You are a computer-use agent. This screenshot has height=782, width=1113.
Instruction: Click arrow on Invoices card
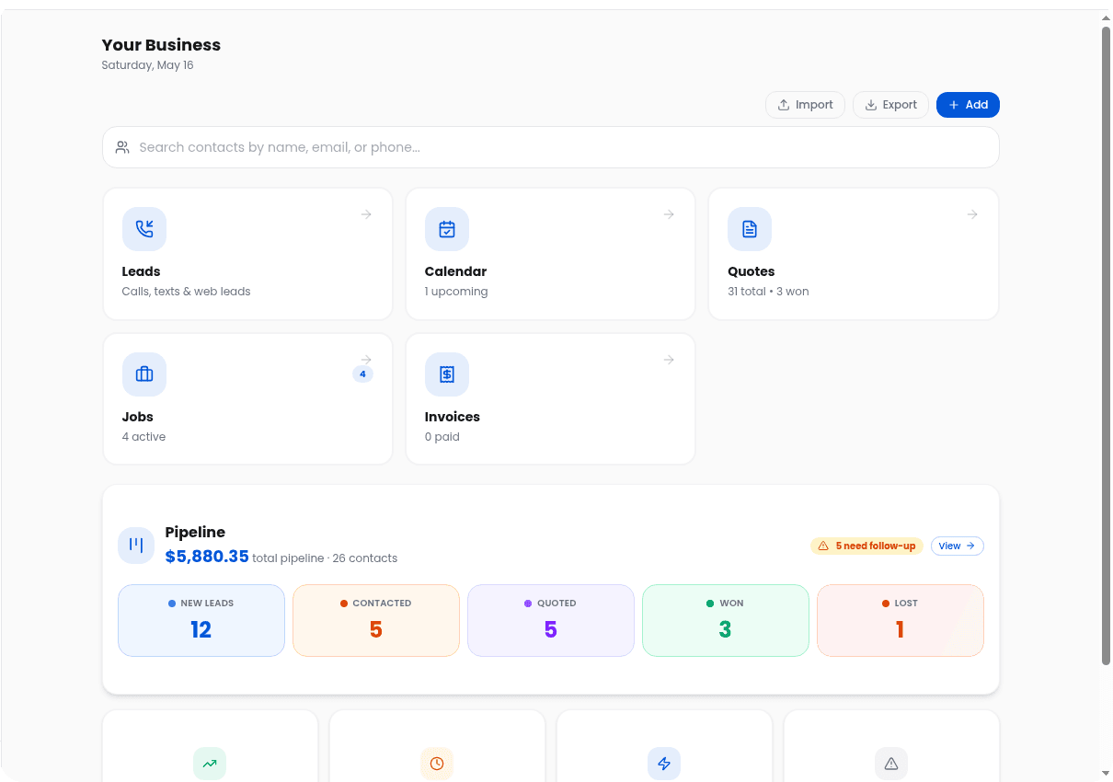coord(669,360)
